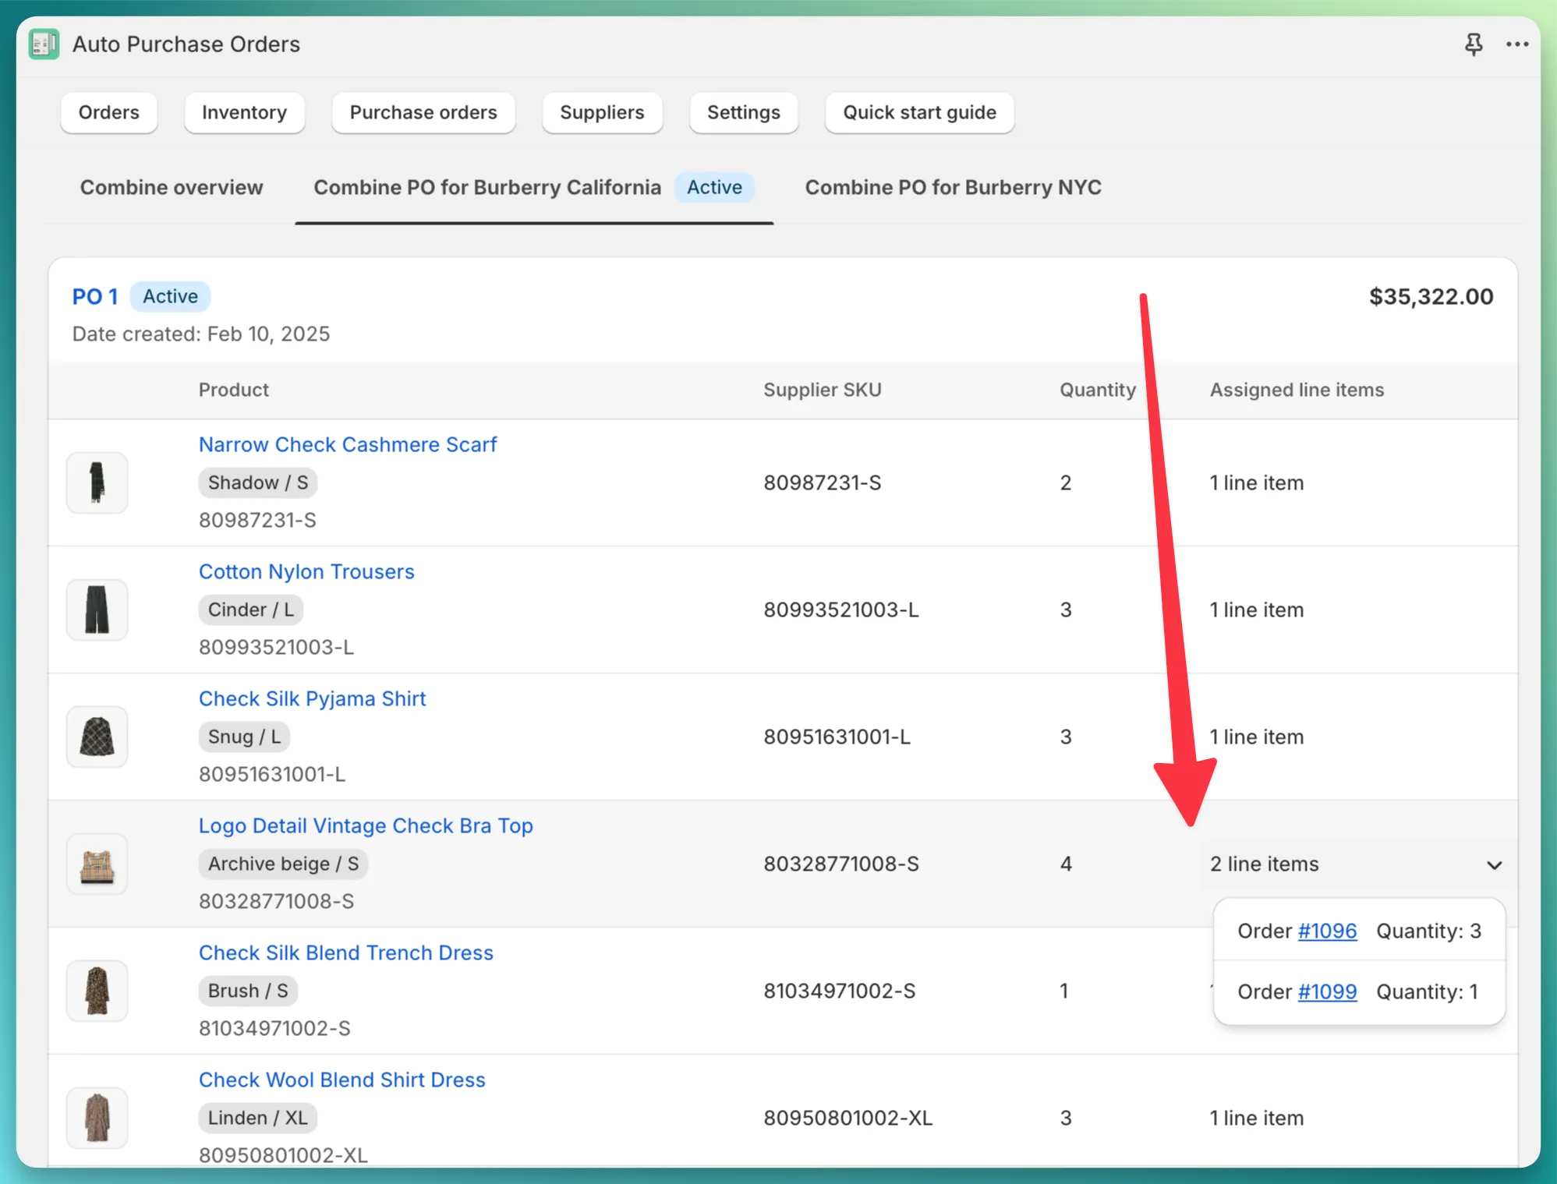
Task: Click the Quantity: 3 text for order #1096
Action: pos(1428,931)
